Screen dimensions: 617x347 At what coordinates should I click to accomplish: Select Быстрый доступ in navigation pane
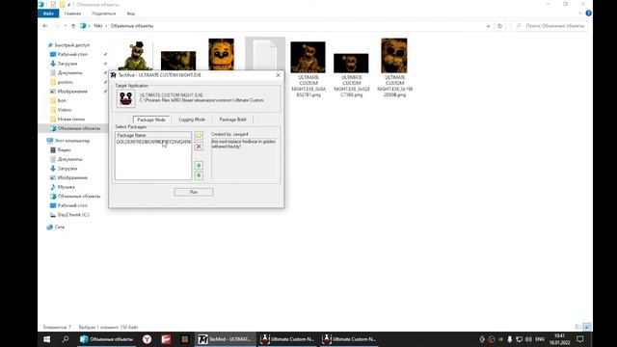[x=72, y=45]
